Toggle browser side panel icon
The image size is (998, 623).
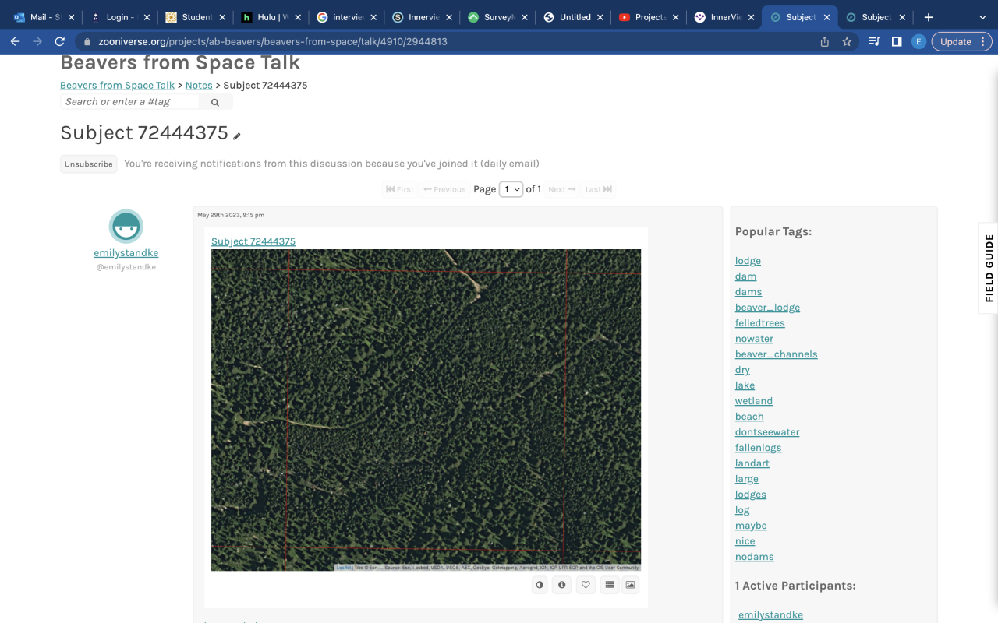(897, 42)
